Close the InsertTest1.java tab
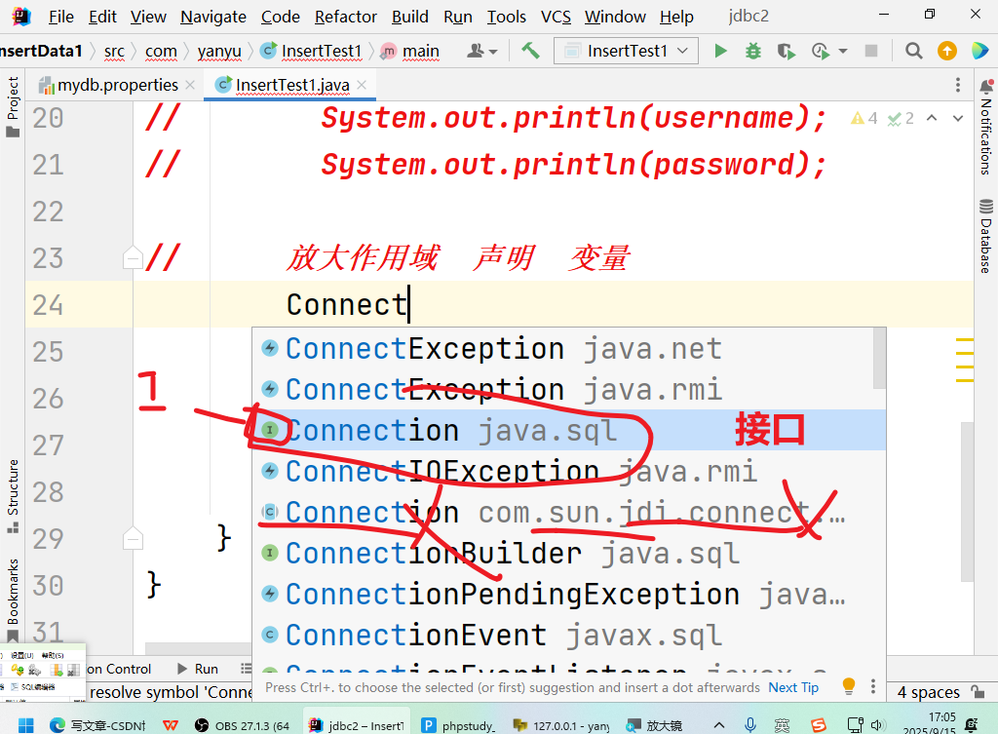This screenshot has width=998, height=734. pyautogui.click(x=362, y=85)
